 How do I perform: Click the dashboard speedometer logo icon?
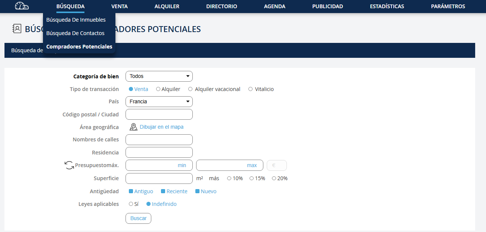22,6
